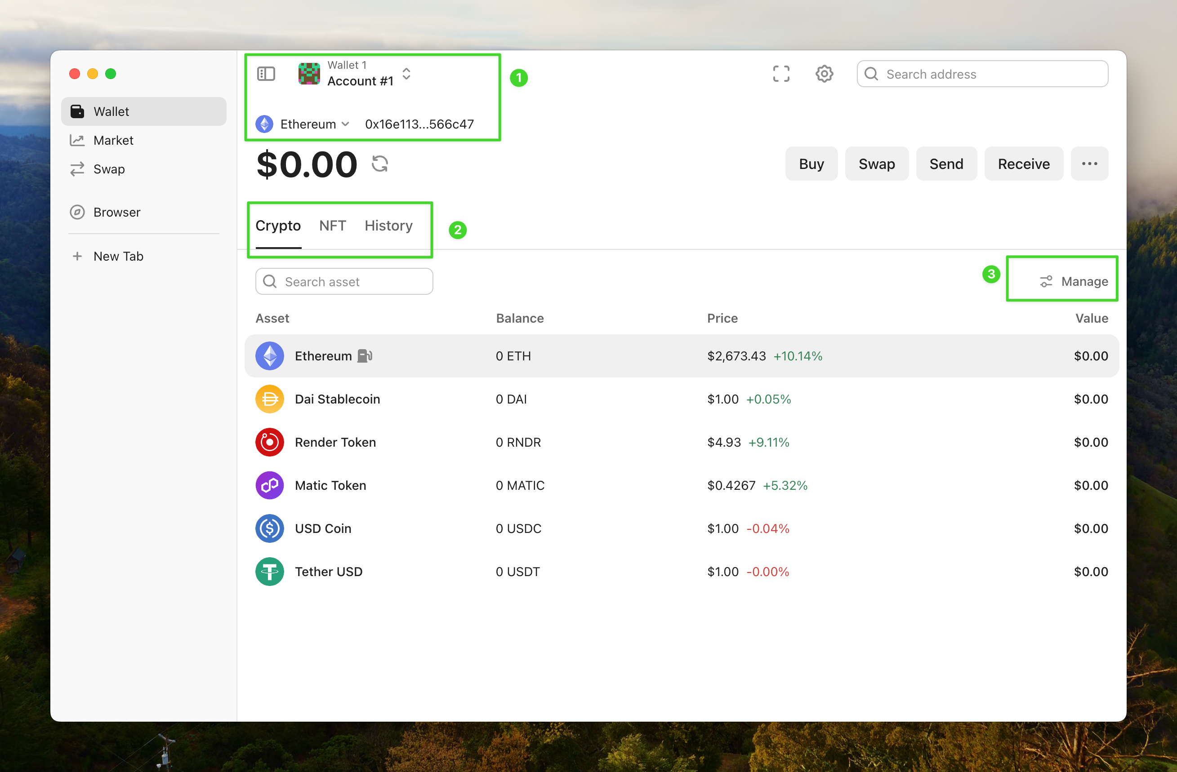
Task: Open the Render Token asset row
Action: click(x=682, y=442)
